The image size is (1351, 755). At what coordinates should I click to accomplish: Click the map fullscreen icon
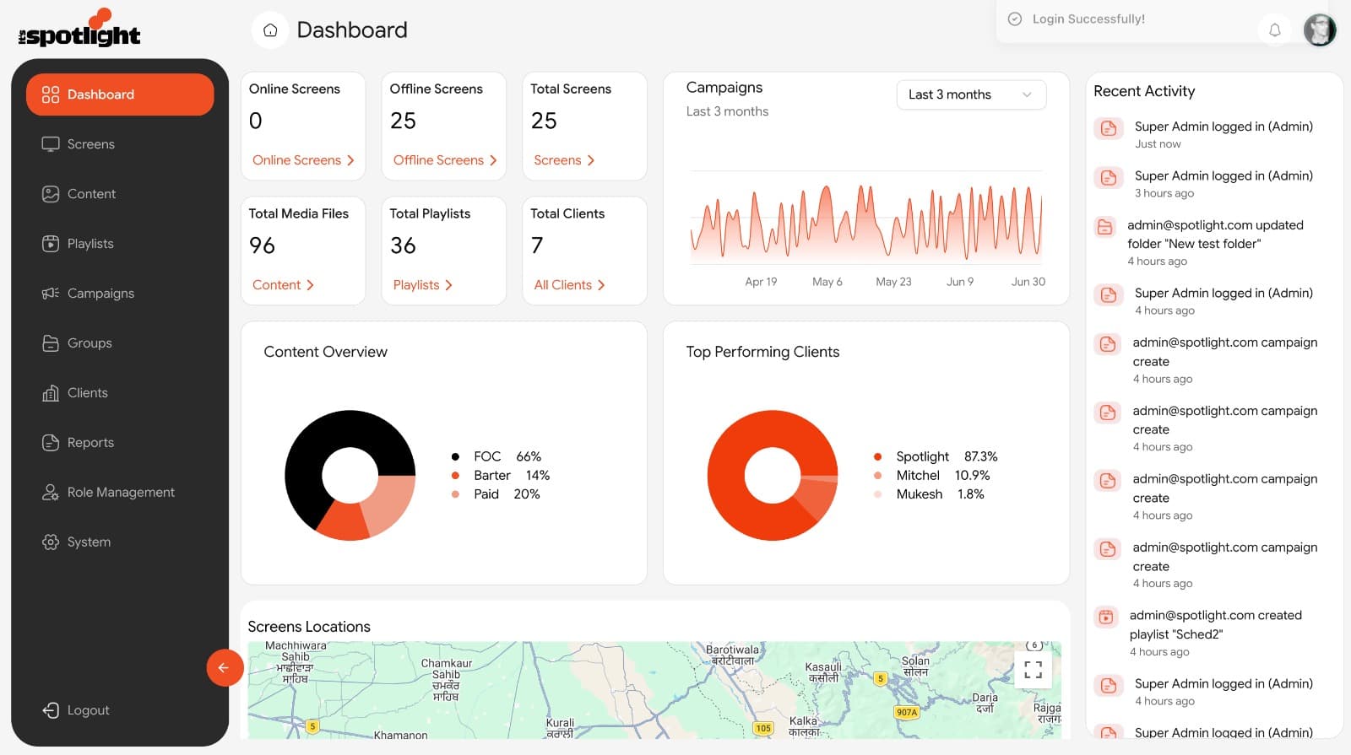1033,670
